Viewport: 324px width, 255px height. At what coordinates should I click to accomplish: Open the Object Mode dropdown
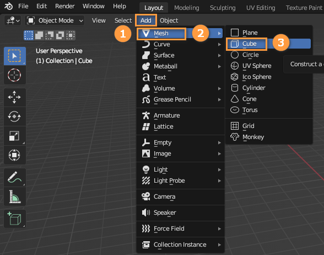tap(55, 20)
